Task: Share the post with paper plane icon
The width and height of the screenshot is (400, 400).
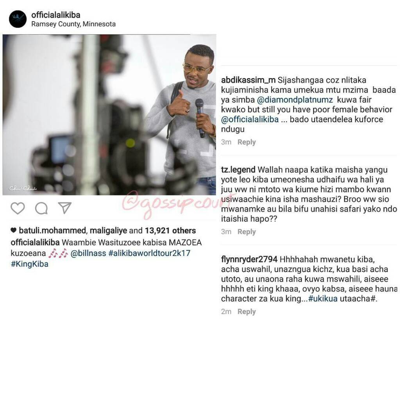Action: [x=64, y=208]
